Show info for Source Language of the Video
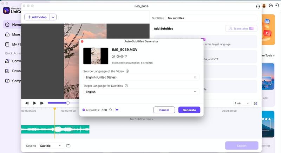This screenshot has width=281, height=153. click(x=127, y=71)
